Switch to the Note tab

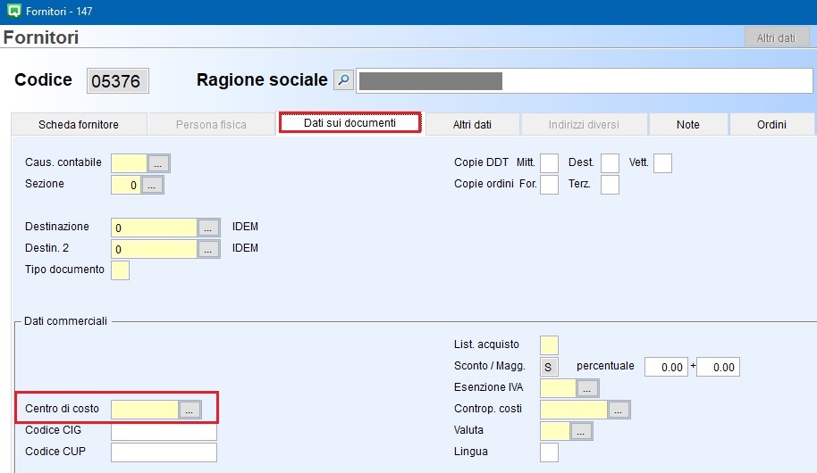click(687, 124)
